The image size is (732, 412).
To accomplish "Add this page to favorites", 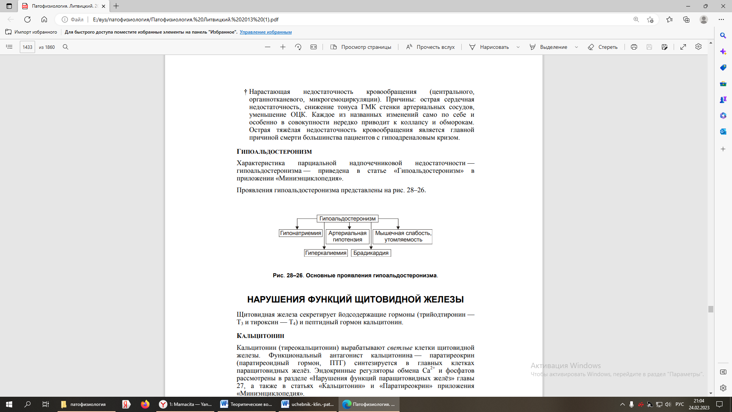I will click(x=650, y=19).
